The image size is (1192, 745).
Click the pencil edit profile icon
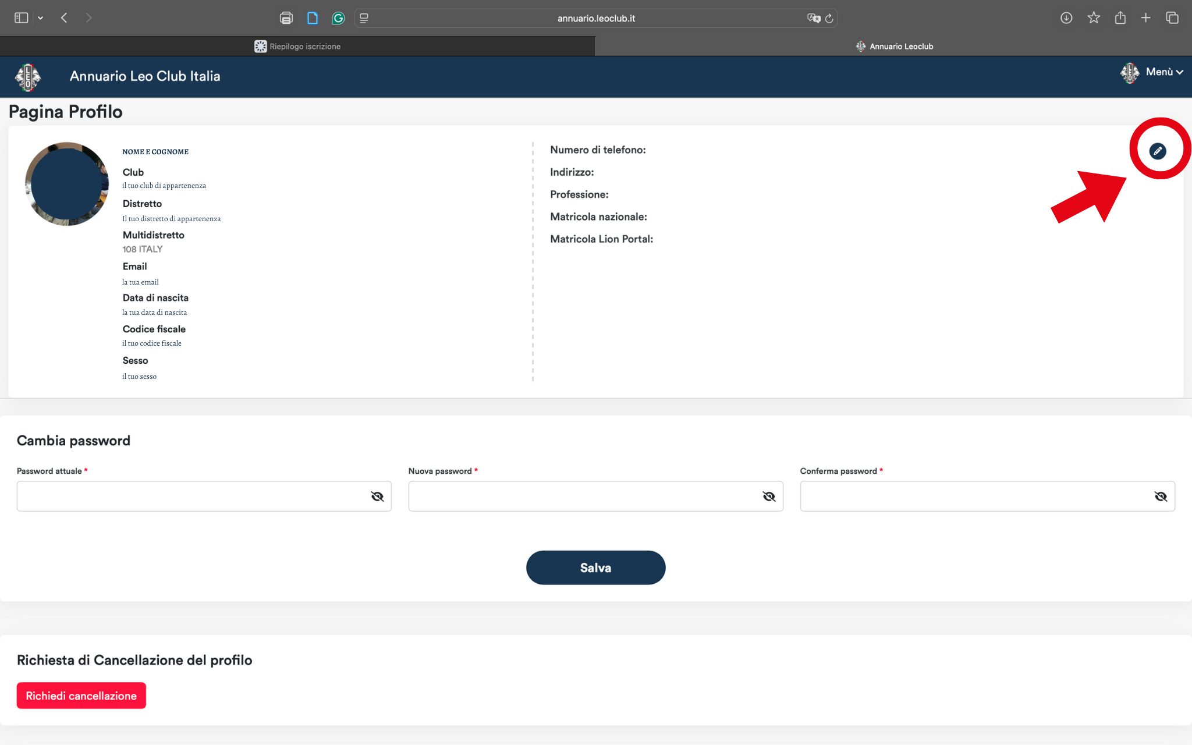point(1158,151)
